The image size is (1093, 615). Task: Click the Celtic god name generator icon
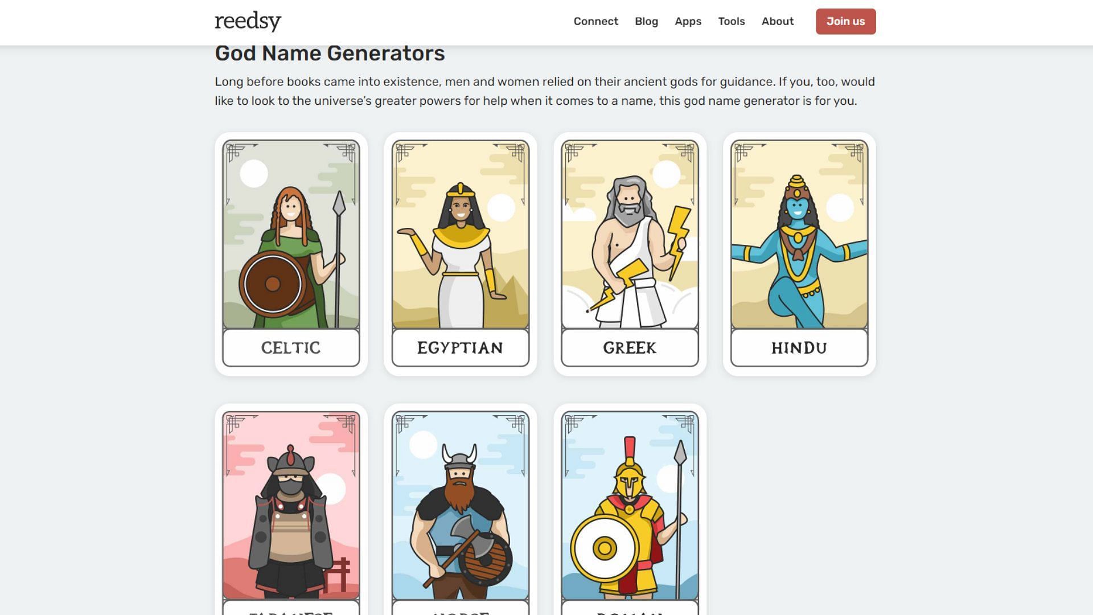(x=290, y=254)
